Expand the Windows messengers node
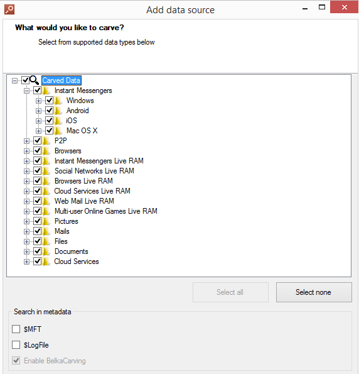359x374 pixels. point(38,101)
